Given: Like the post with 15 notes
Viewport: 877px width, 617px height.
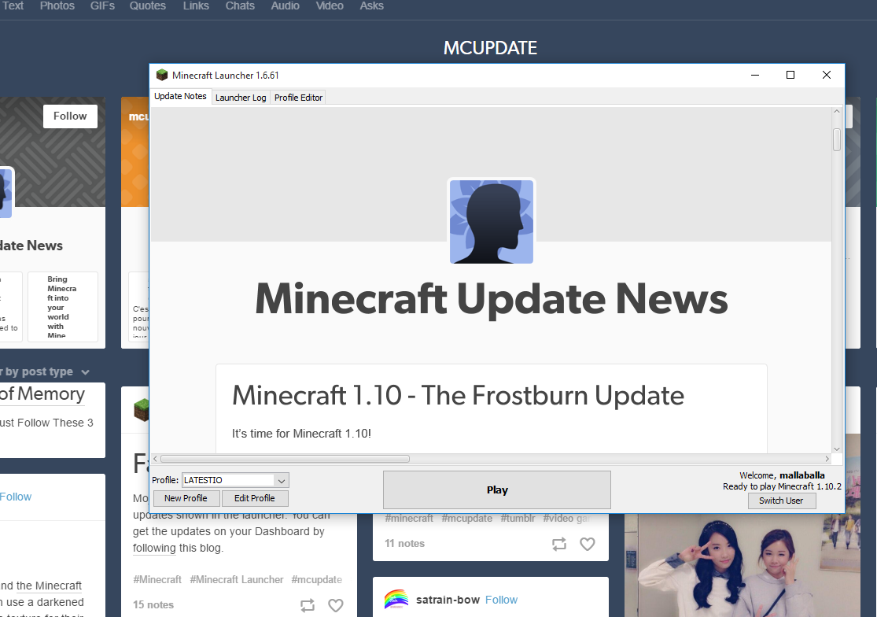Looking at the screenshot, I should [336, 605].
